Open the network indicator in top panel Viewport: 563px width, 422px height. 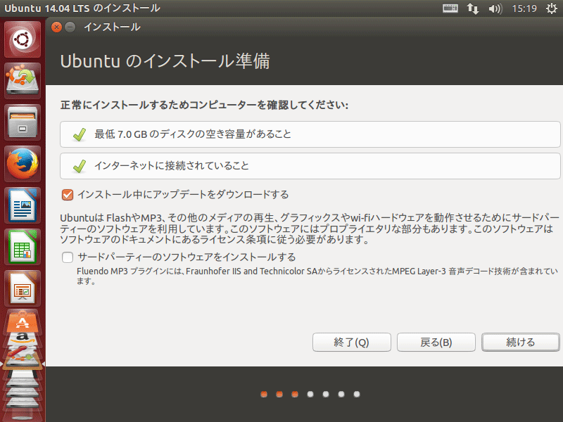pyautogui.click(x=472, y=8)
